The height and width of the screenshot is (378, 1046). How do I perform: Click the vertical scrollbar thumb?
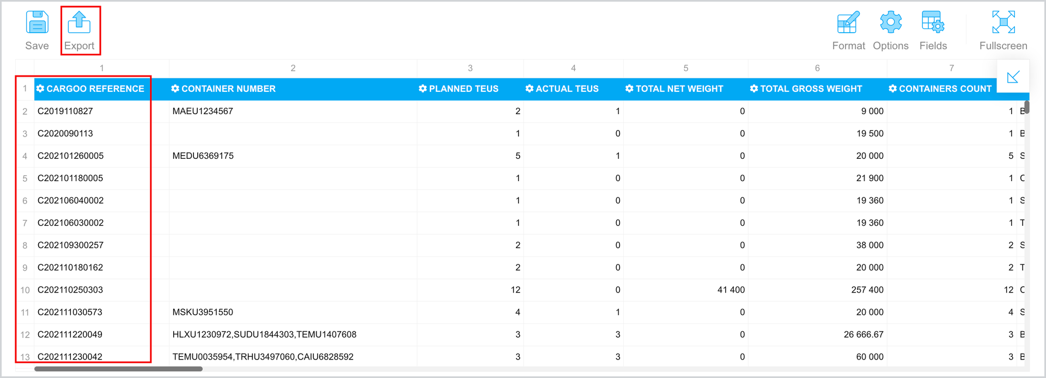coord(1026,107)
